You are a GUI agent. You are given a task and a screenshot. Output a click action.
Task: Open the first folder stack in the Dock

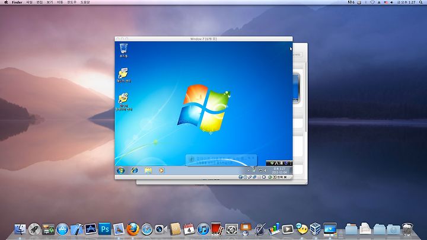coord(351,229)
